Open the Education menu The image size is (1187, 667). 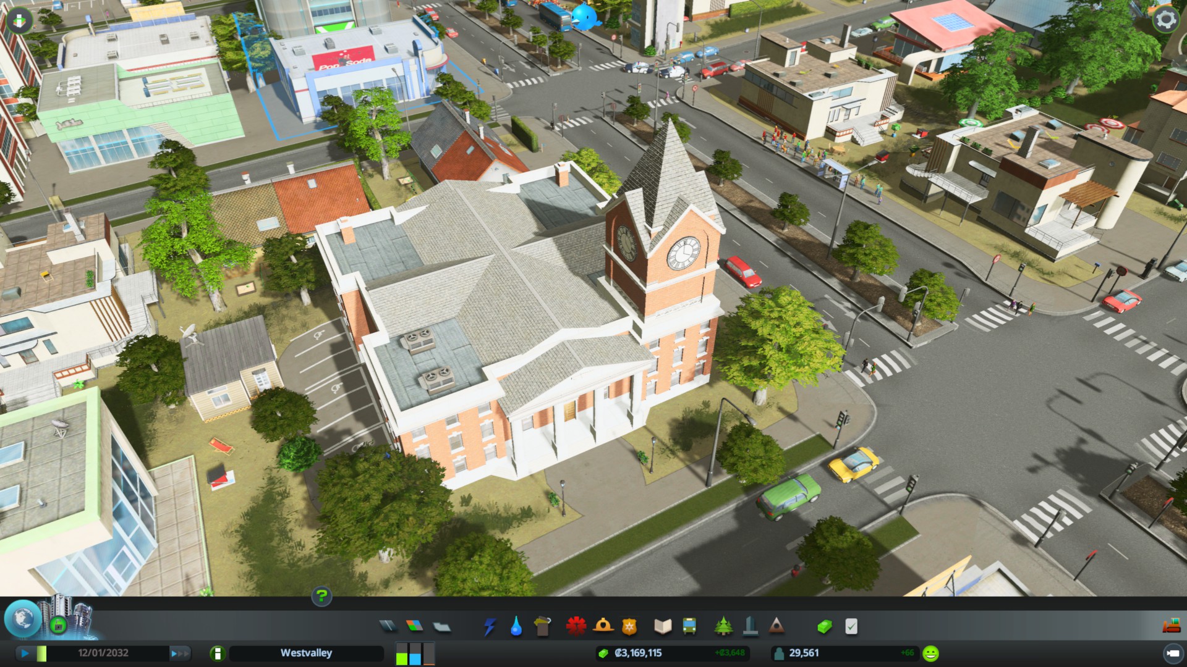click(663, 626)
